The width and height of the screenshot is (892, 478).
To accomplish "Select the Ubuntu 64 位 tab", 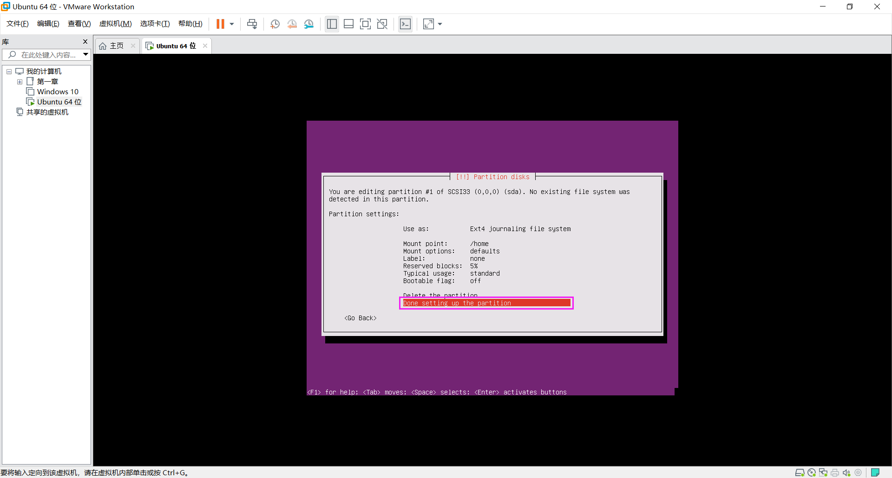I will tap(176, 46).
